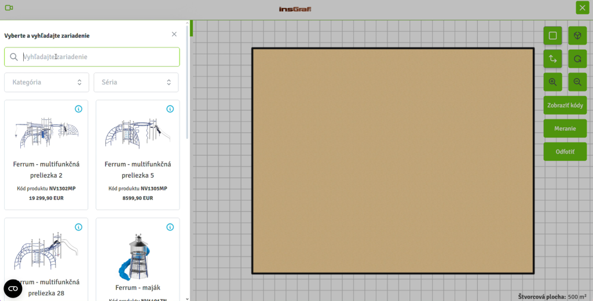Switch to 3D cube view
Screen dimensions: 593x301
coord(577,35)
